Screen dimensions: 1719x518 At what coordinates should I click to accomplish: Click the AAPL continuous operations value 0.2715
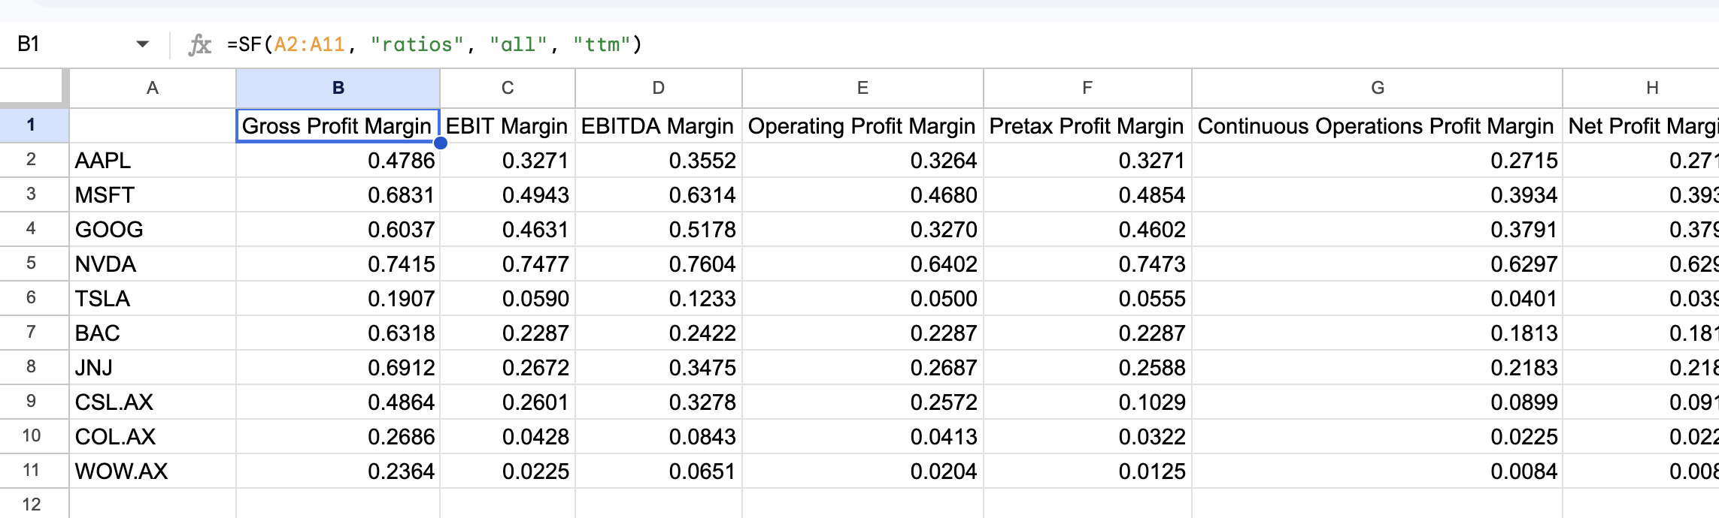click(1378, 160)
